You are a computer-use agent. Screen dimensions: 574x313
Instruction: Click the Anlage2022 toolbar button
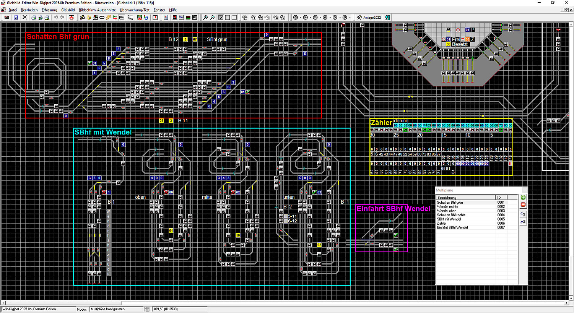[369, 18]
